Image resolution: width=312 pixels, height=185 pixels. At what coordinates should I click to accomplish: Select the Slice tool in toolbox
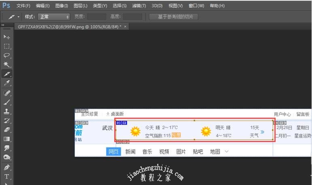[6, 74]
